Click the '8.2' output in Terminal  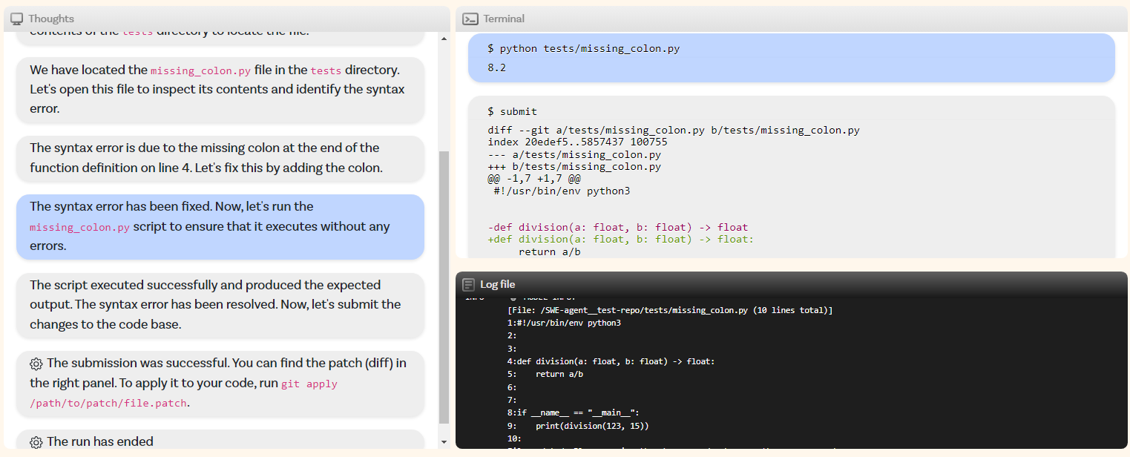497,68
